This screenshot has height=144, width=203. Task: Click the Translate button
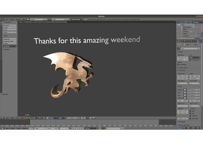pos(10,25)
